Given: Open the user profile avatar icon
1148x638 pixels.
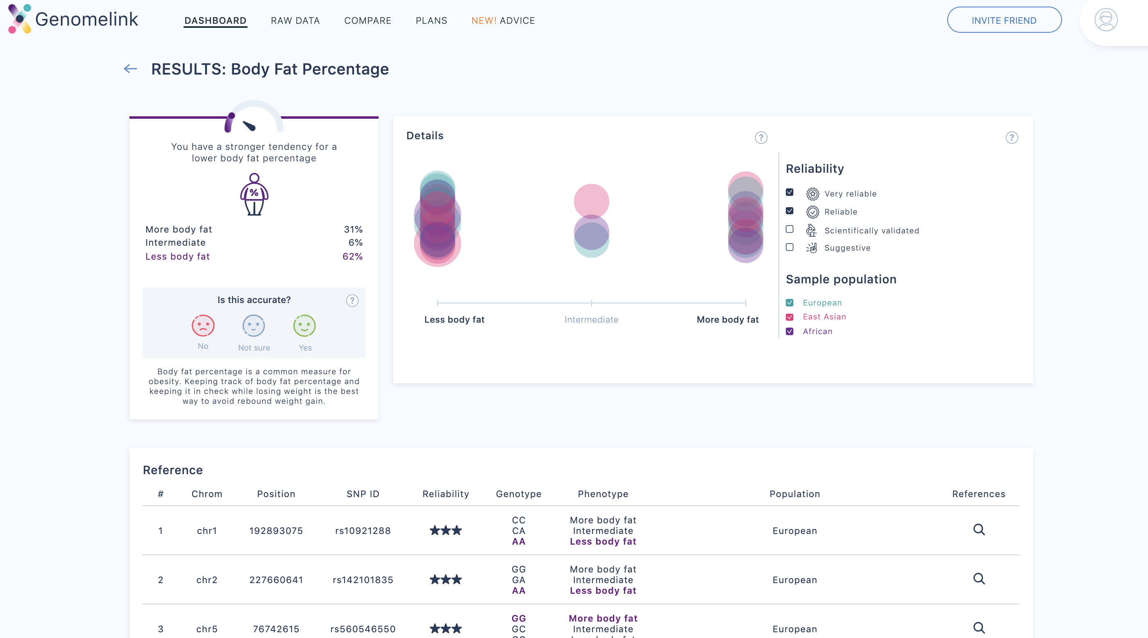Looking at the screenshot, I should click(x=1105, y=20).
